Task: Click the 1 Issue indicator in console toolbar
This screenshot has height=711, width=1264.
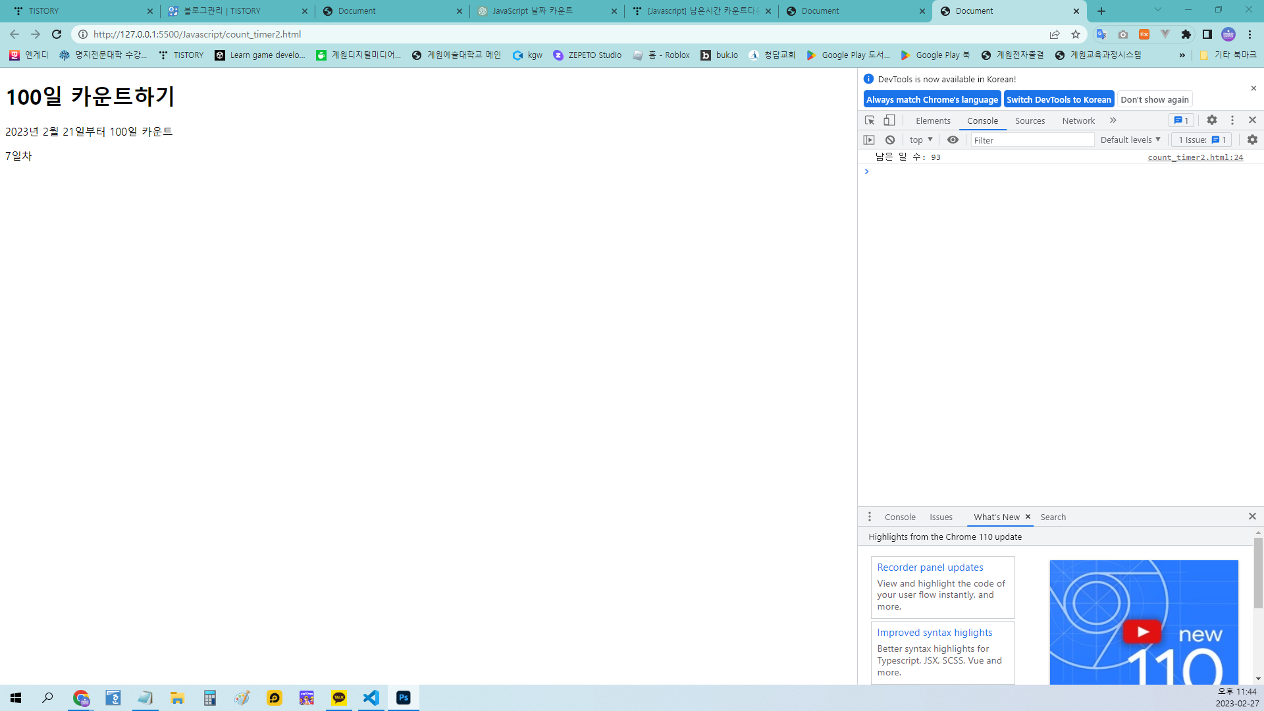Action: coord(1202,140)
